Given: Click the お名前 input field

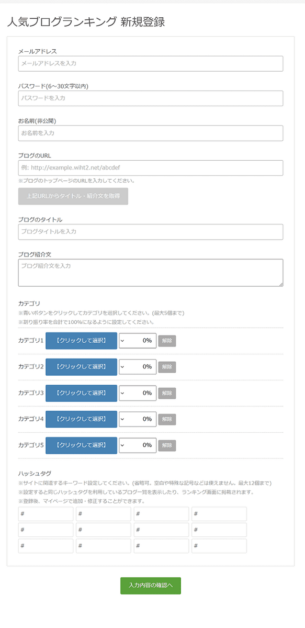Looking at the screenshot, I should coord(151,133).
